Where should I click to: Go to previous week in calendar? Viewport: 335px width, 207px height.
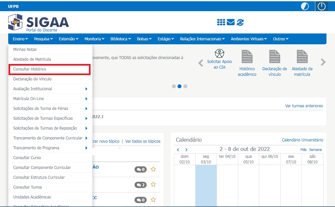[178, 150]
